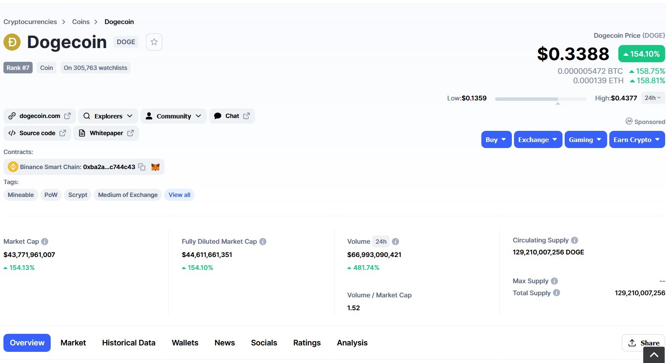Copy the Binance Smart Chain contract address

click(x=142, y=167)
